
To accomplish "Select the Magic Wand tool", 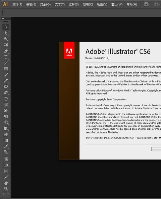I will click(x=6, y=39).
